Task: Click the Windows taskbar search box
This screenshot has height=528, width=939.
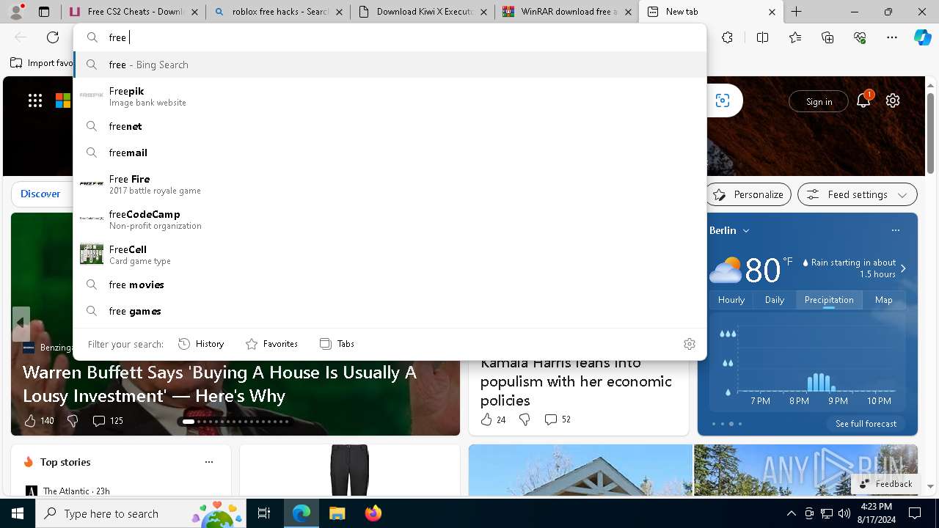Action: pyautogui.click(x=141, y=513)
